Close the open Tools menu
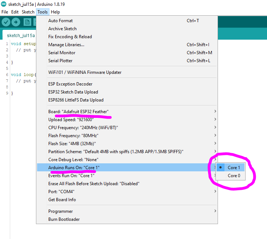The width and height of the screenshot is (267, 239). pos(43,12)
